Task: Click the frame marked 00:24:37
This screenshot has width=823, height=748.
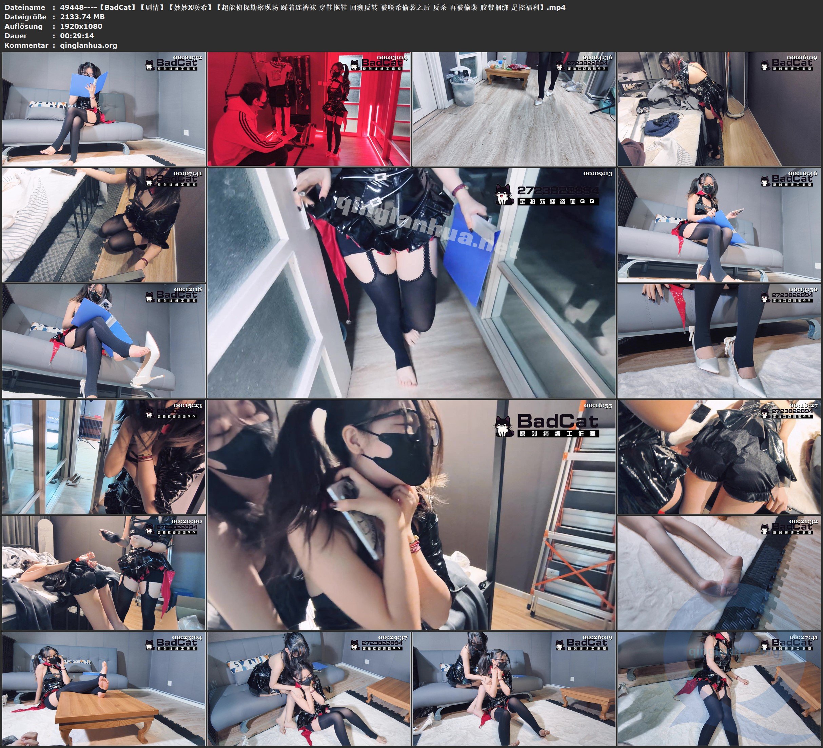Action: pos(309,688)
